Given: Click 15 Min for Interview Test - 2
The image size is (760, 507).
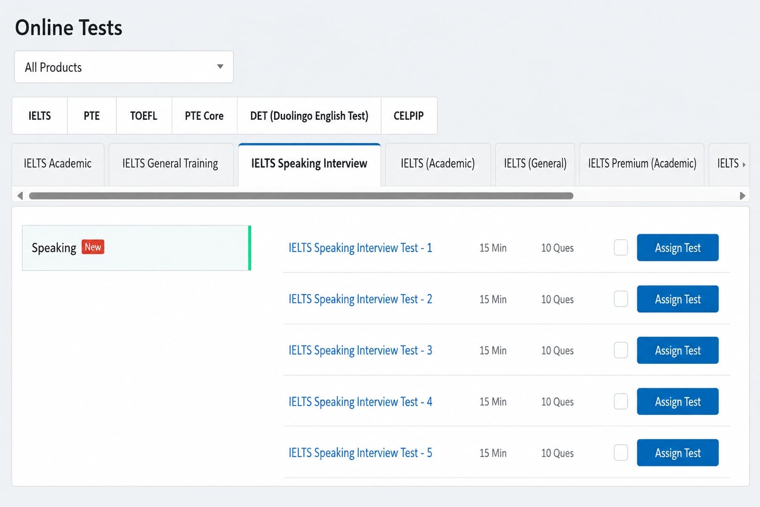Looking at the screenshot, I should tap(493, 300).
